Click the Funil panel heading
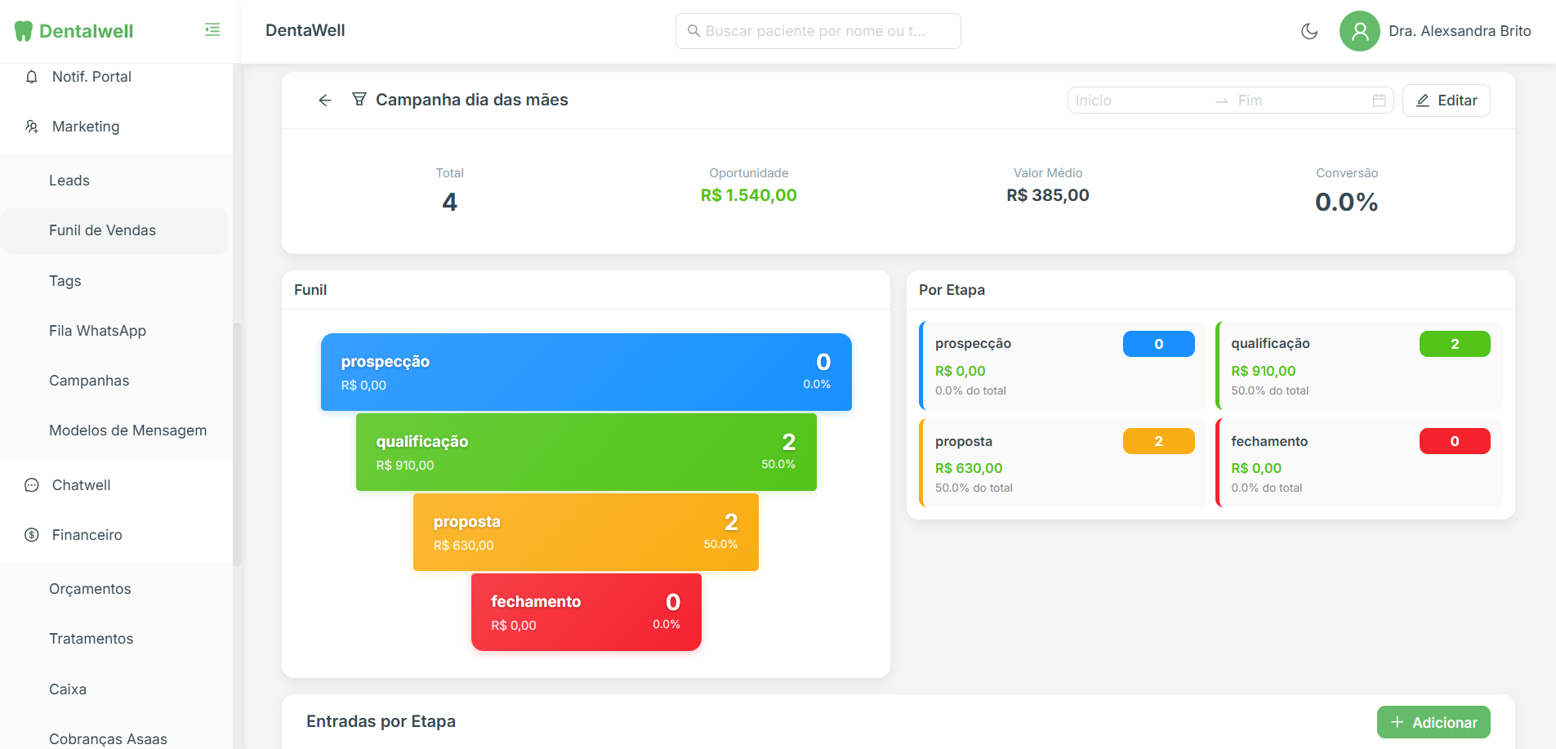1556x749 pixels. tap(310, 290)
